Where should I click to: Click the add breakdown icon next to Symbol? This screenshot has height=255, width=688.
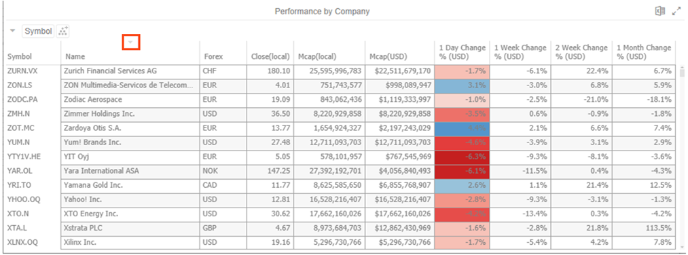(63, 31)
